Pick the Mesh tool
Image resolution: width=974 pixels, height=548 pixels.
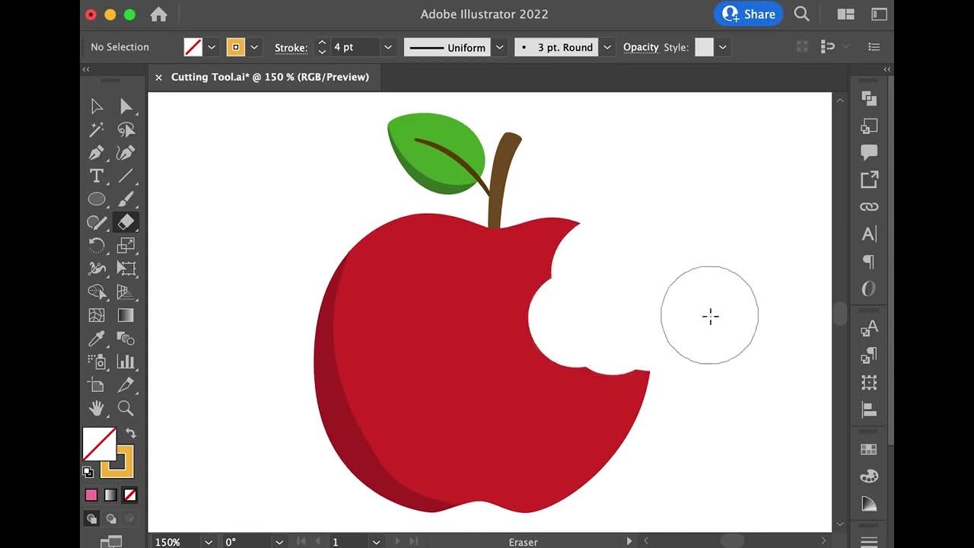(x=97, y=315)
